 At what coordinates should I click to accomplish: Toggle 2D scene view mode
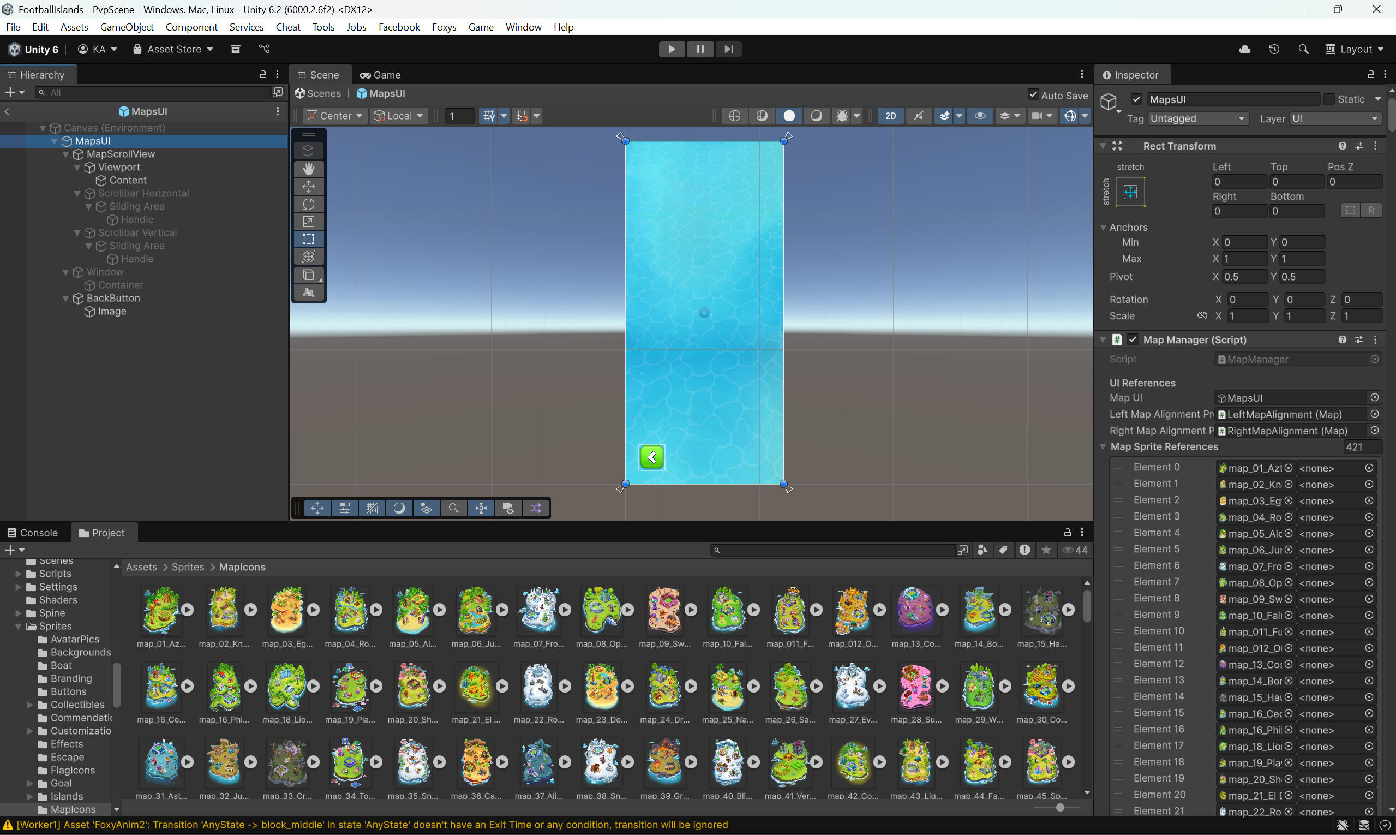pos(890,116)
